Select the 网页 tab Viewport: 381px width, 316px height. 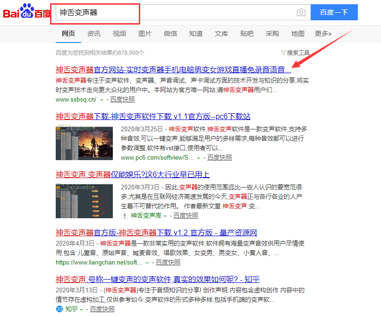coord(68,34)
